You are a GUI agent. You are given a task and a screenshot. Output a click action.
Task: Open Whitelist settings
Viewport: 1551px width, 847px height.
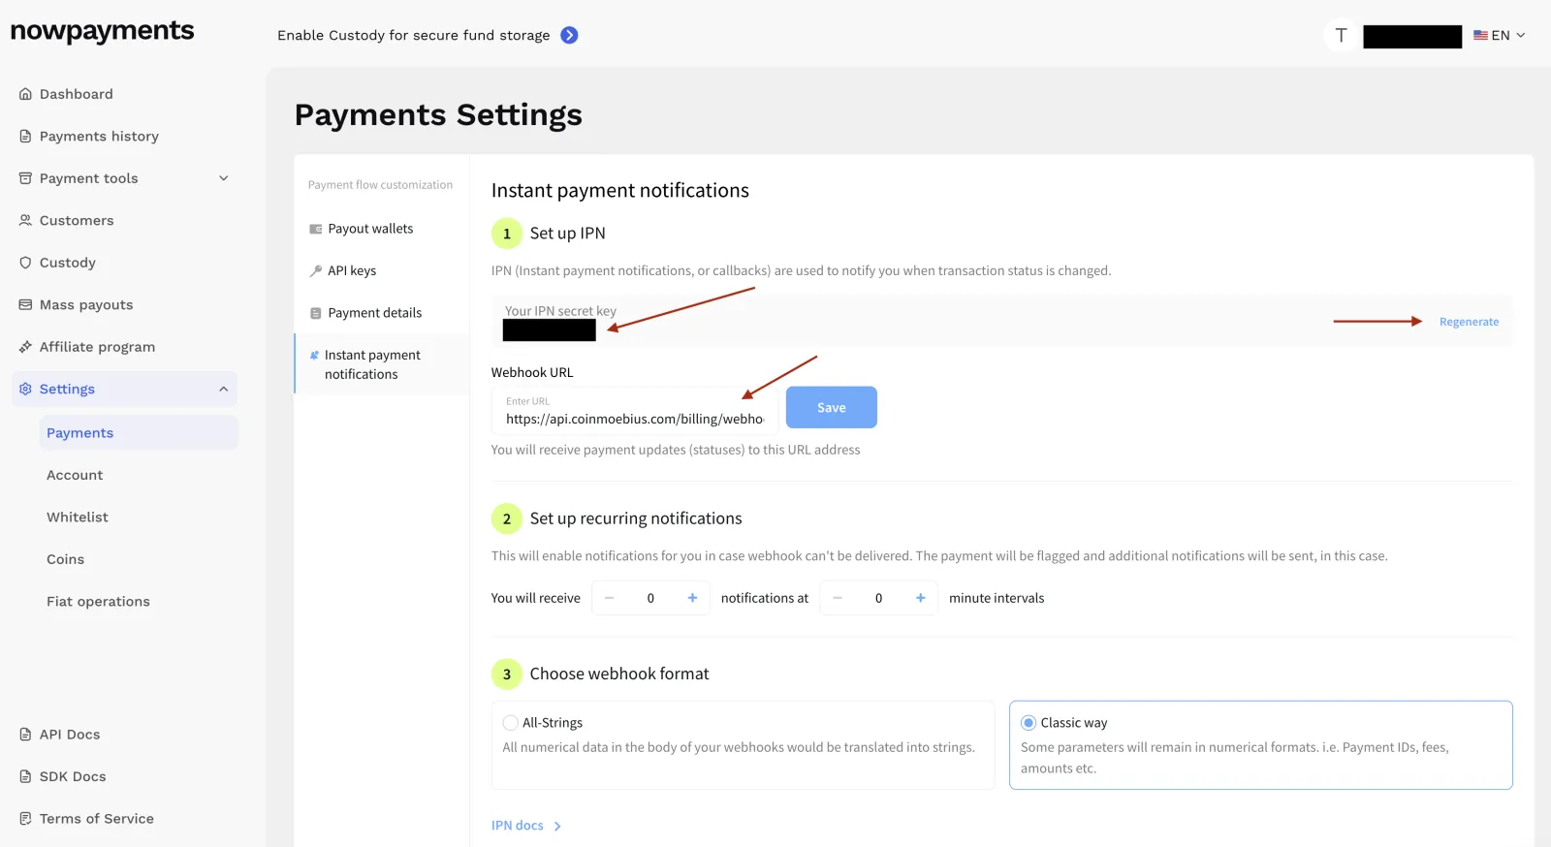tap(78, 518)
